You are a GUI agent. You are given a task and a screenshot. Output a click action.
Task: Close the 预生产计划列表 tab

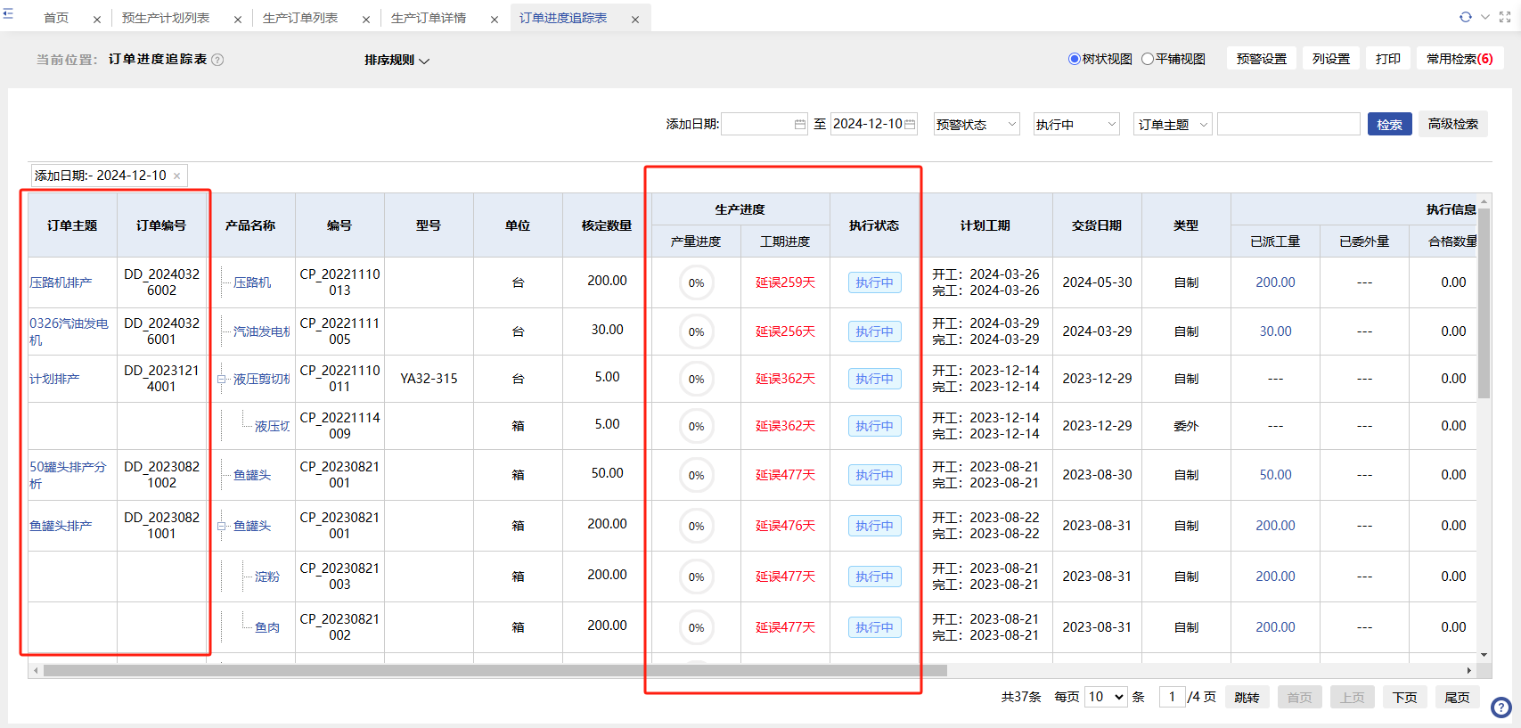[237, 20]
